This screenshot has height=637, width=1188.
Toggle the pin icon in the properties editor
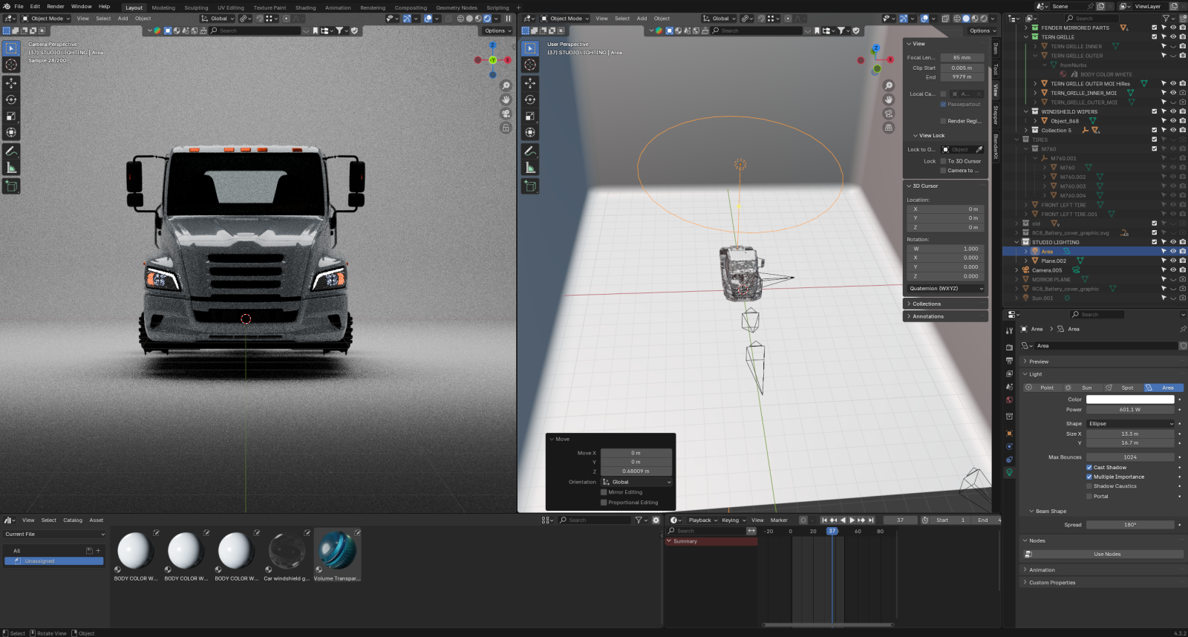click(1183, 329)
